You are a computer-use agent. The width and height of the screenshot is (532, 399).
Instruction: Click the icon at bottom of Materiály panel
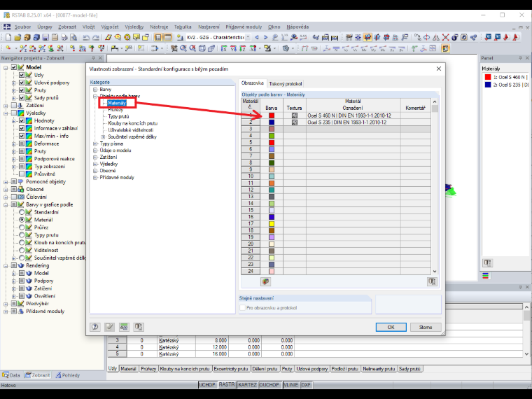pyautogui.click(x=488, y=263)
